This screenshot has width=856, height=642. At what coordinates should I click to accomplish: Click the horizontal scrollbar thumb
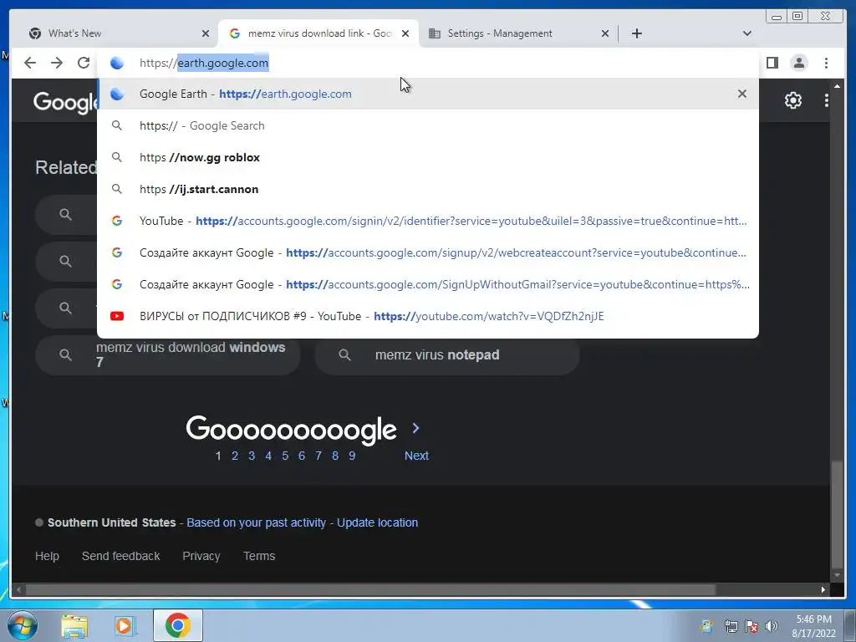(370, 589)
